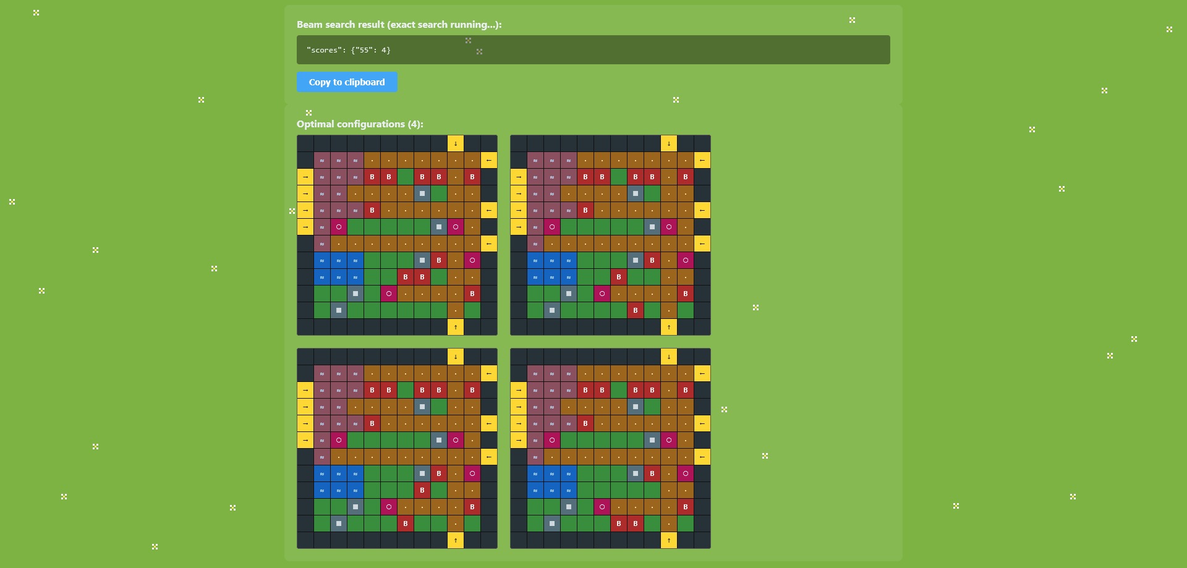Click gray square tile in fourth configuration's bottom row

552,523
